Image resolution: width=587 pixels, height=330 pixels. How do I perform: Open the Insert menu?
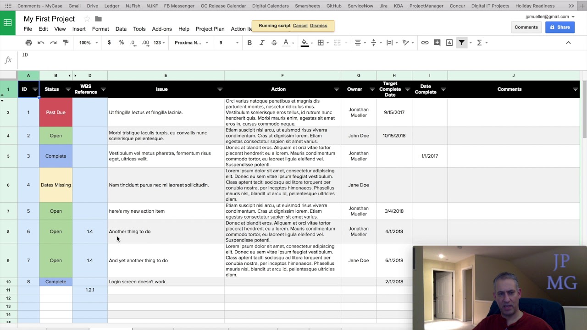click(79, 29)
